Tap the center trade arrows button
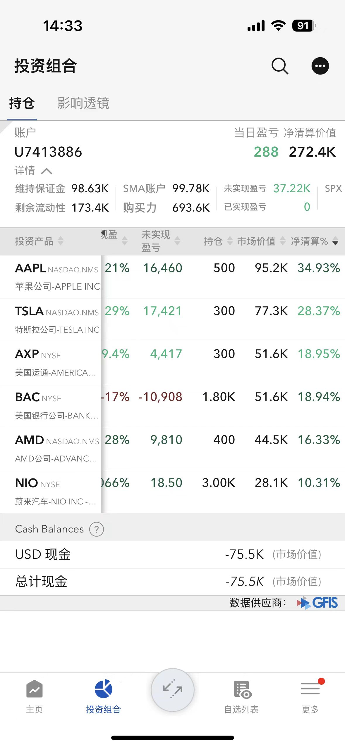Viewport: 345px width, 747px height. [x=173, y=690]
